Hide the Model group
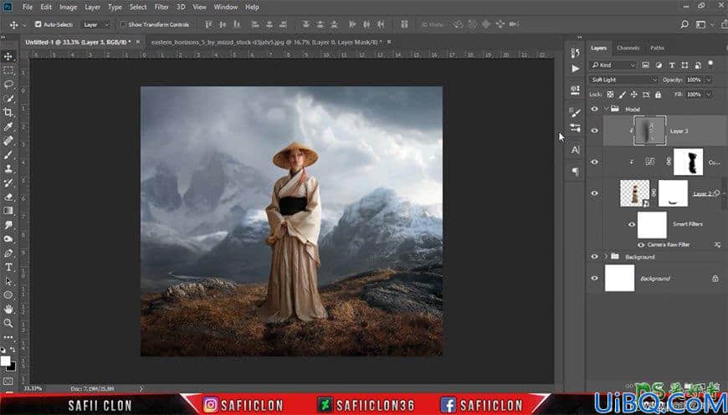Image resolution: width=728 pixels, height=415 pixels. point(594,109)
